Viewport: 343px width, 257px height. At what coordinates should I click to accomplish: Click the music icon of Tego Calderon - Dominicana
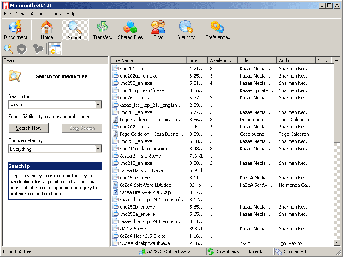115,120
